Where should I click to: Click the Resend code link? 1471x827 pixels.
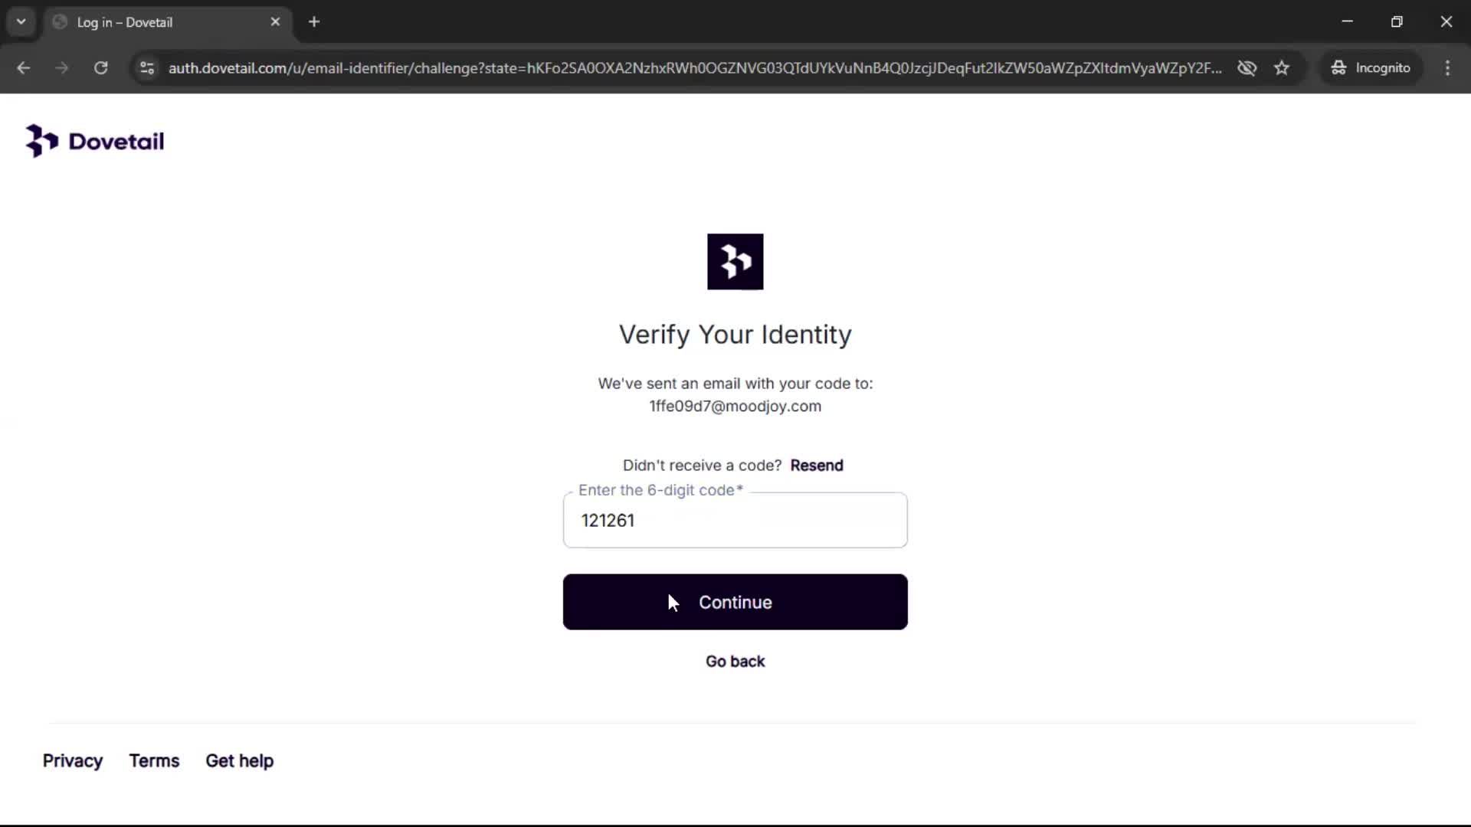tap(816, 466)
